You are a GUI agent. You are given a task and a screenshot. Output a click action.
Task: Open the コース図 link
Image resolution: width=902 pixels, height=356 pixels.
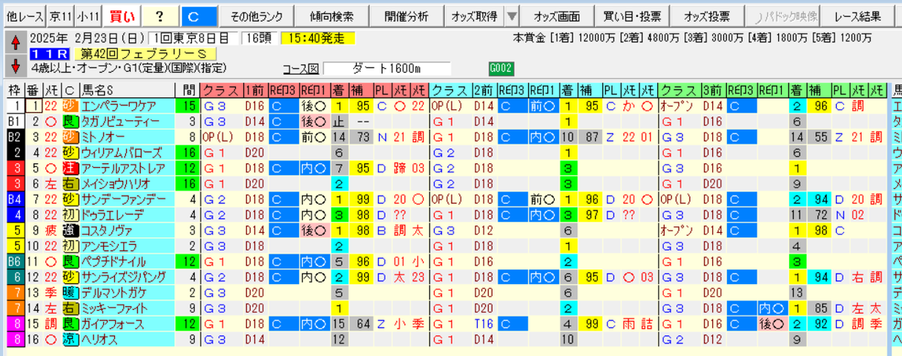point(300,69)
